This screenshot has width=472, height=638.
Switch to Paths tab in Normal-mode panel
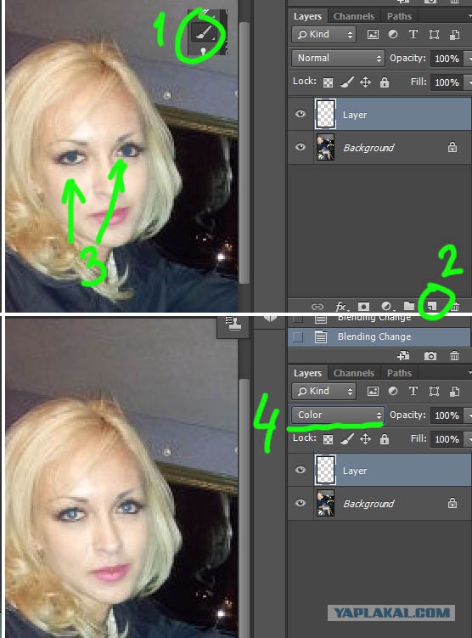point(399,16)
